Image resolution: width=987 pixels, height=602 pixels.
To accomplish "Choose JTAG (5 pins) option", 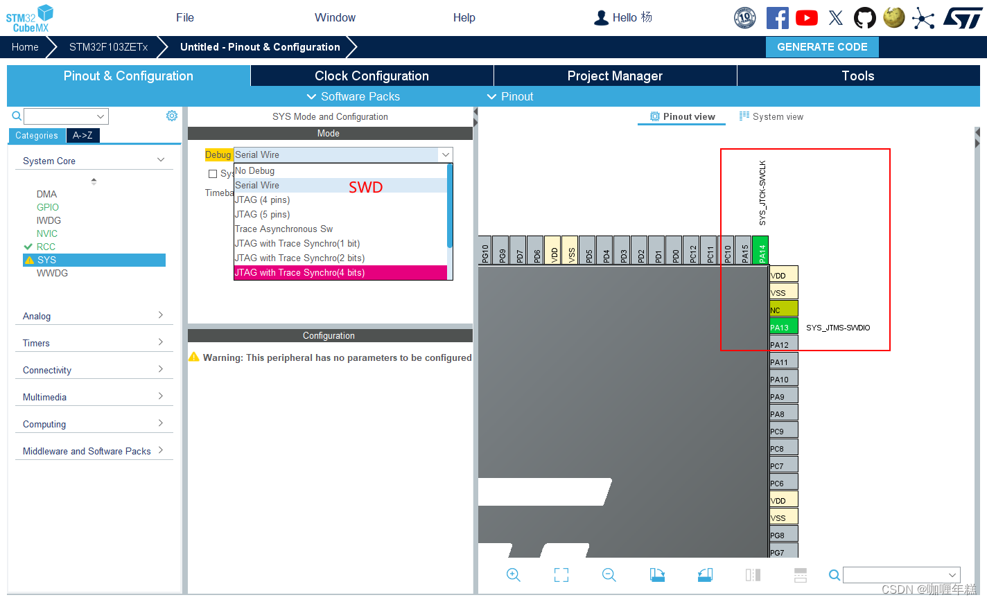I will click(x=341, y=214).
